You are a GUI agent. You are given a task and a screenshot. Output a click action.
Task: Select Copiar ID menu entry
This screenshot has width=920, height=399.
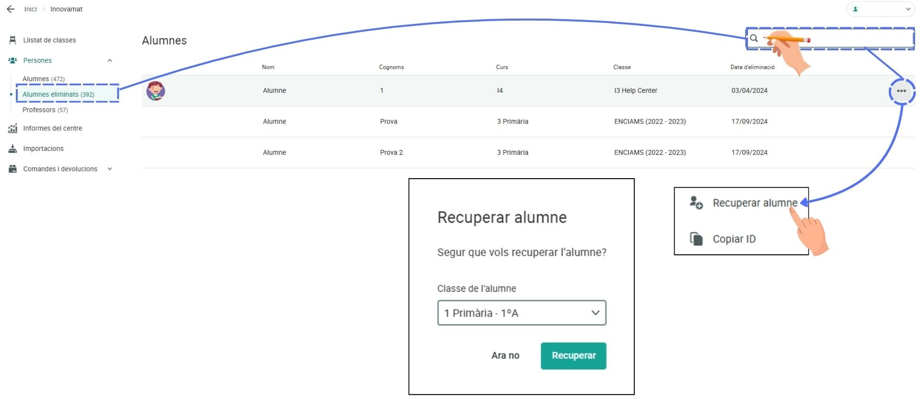point(734,239)
